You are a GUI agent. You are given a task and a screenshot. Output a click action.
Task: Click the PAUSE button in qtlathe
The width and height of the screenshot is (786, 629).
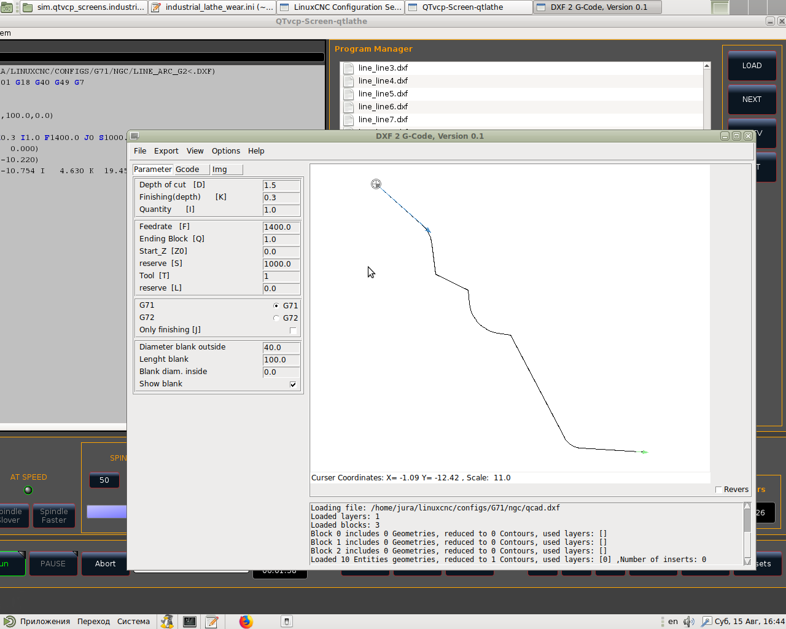pyautogui.click(x=53, y=564)
